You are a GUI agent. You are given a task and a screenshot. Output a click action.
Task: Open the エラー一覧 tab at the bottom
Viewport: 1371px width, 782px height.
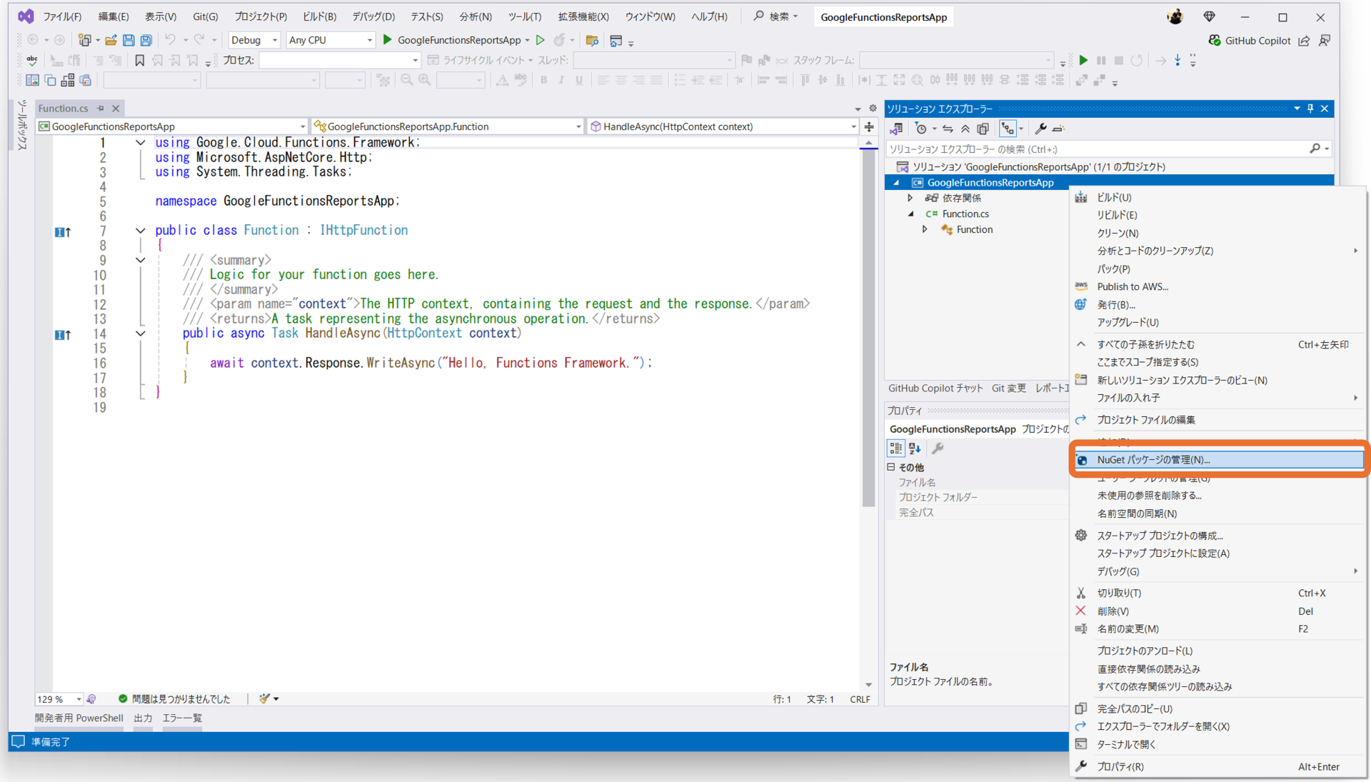point(182,718)
